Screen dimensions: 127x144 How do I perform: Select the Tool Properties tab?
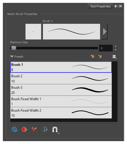click(100, 6)
